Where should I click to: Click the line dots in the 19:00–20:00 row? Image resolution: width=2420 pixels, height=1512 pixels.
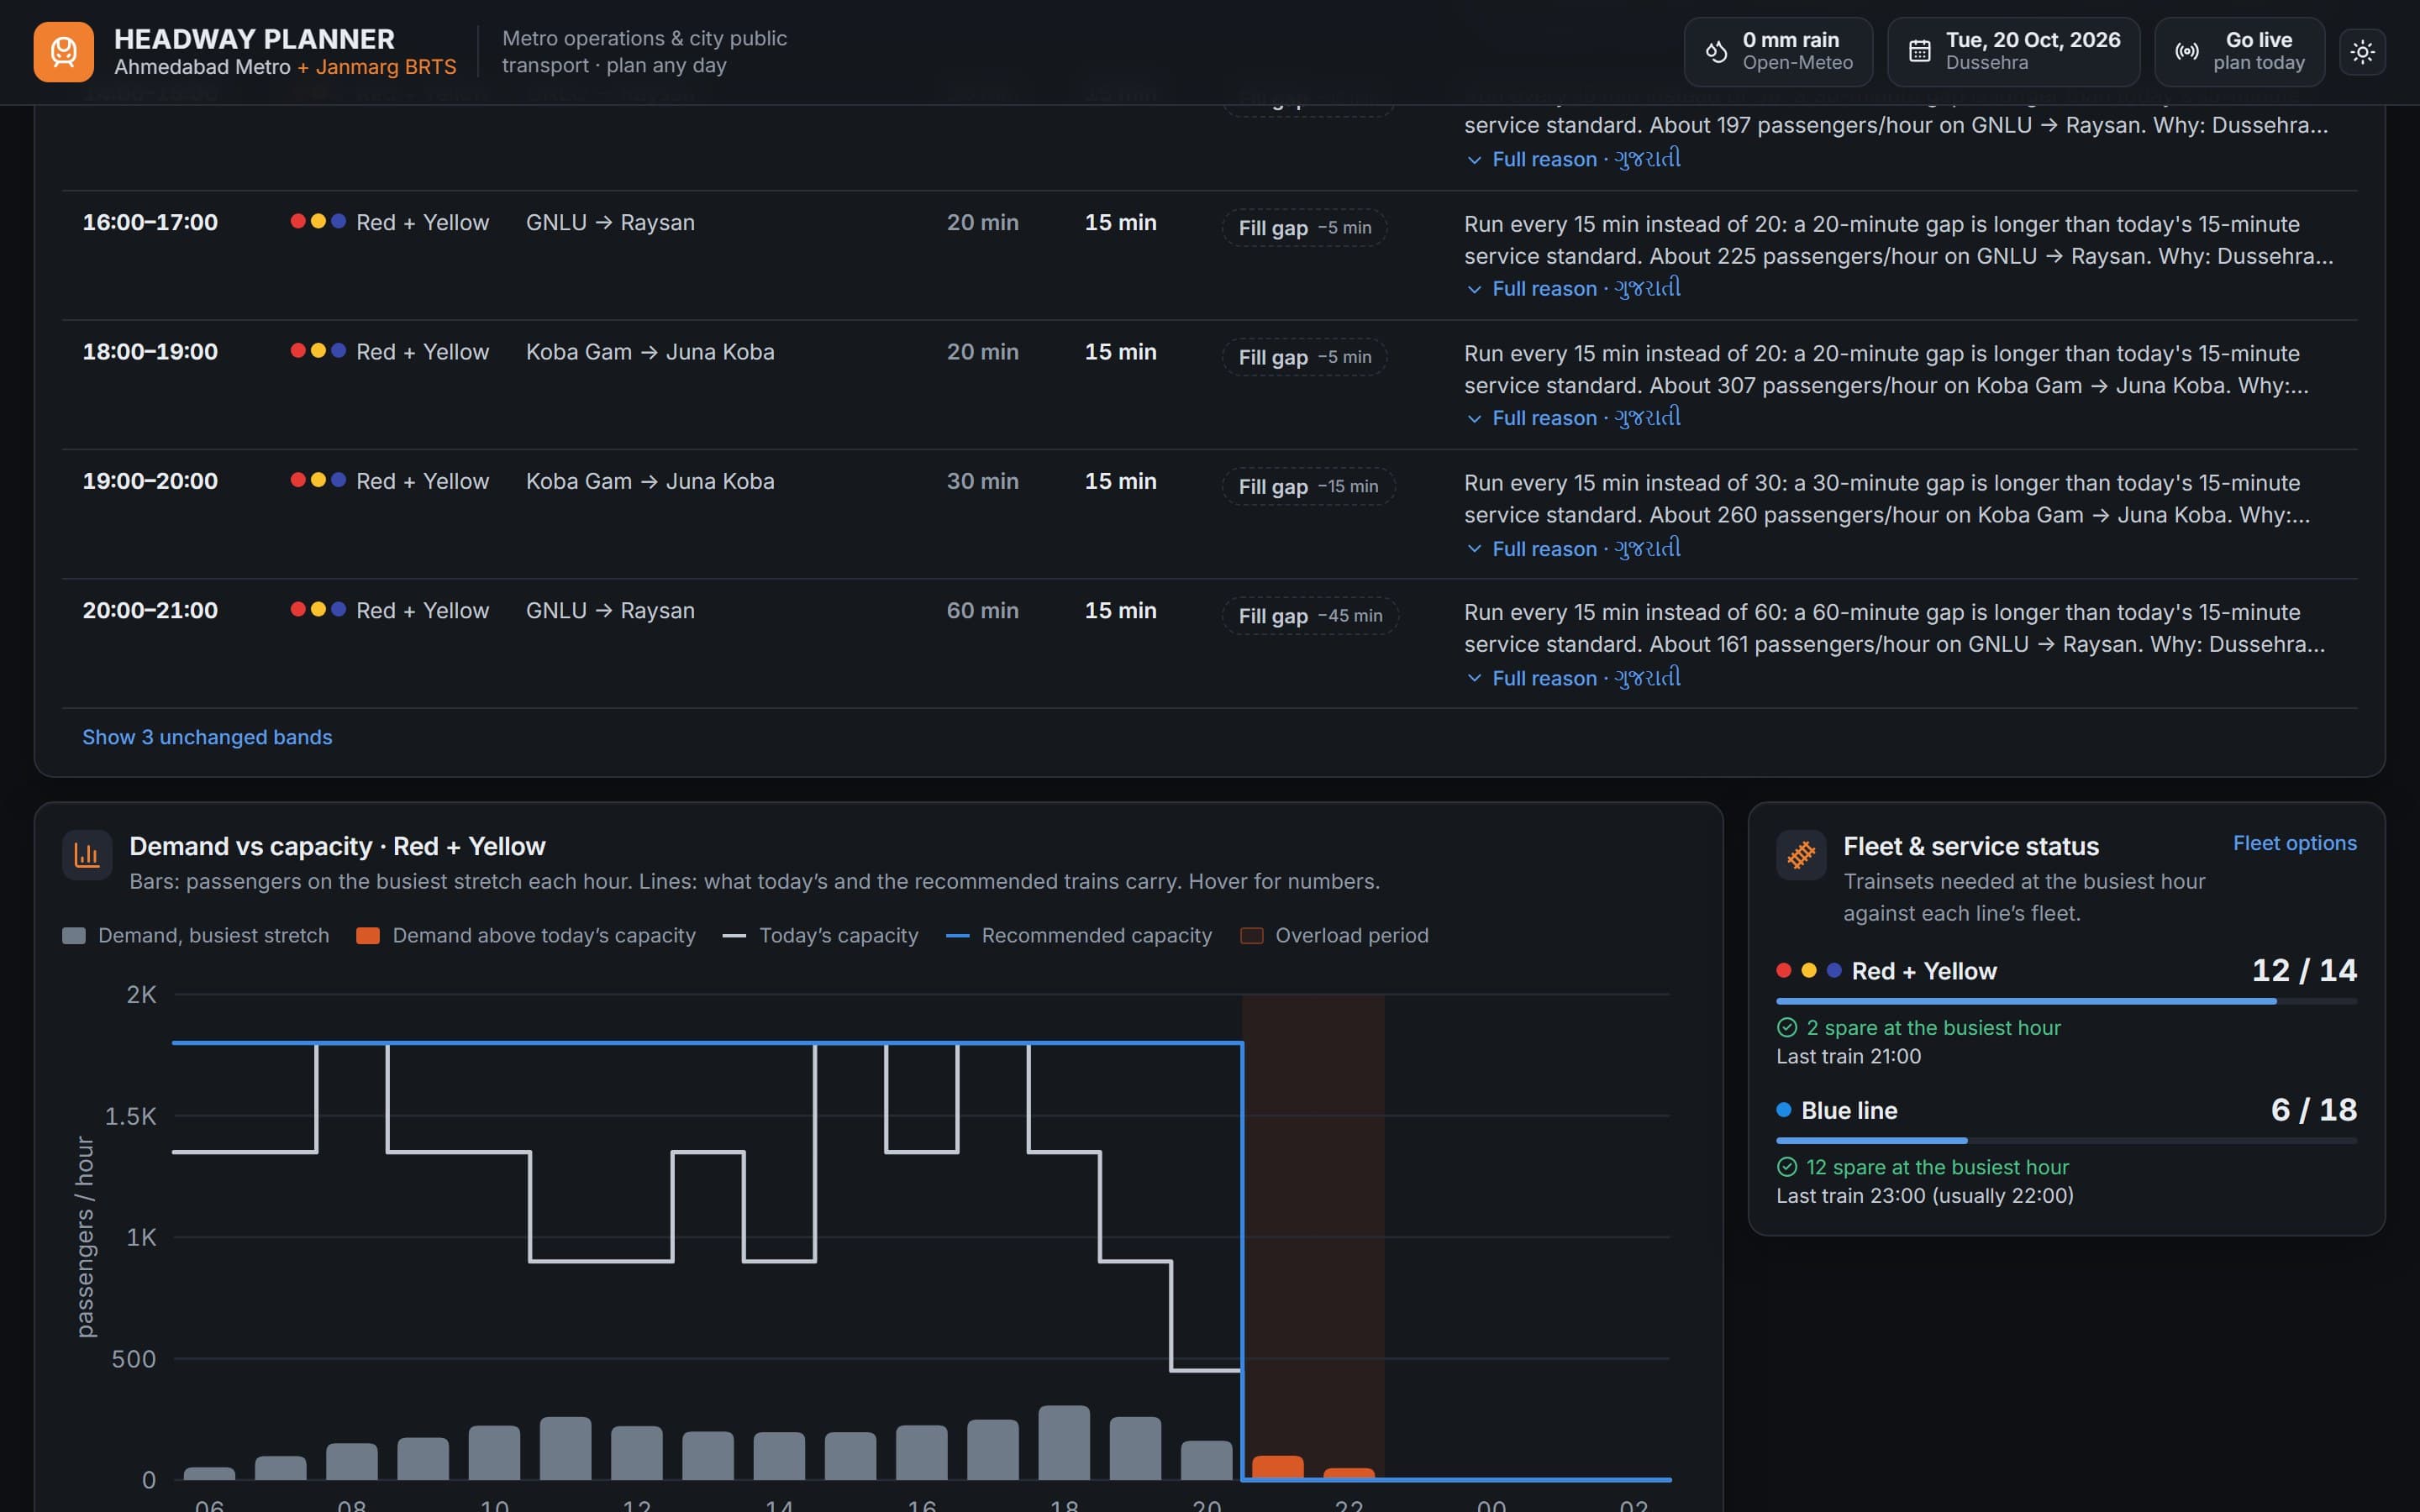pos(318,480)
